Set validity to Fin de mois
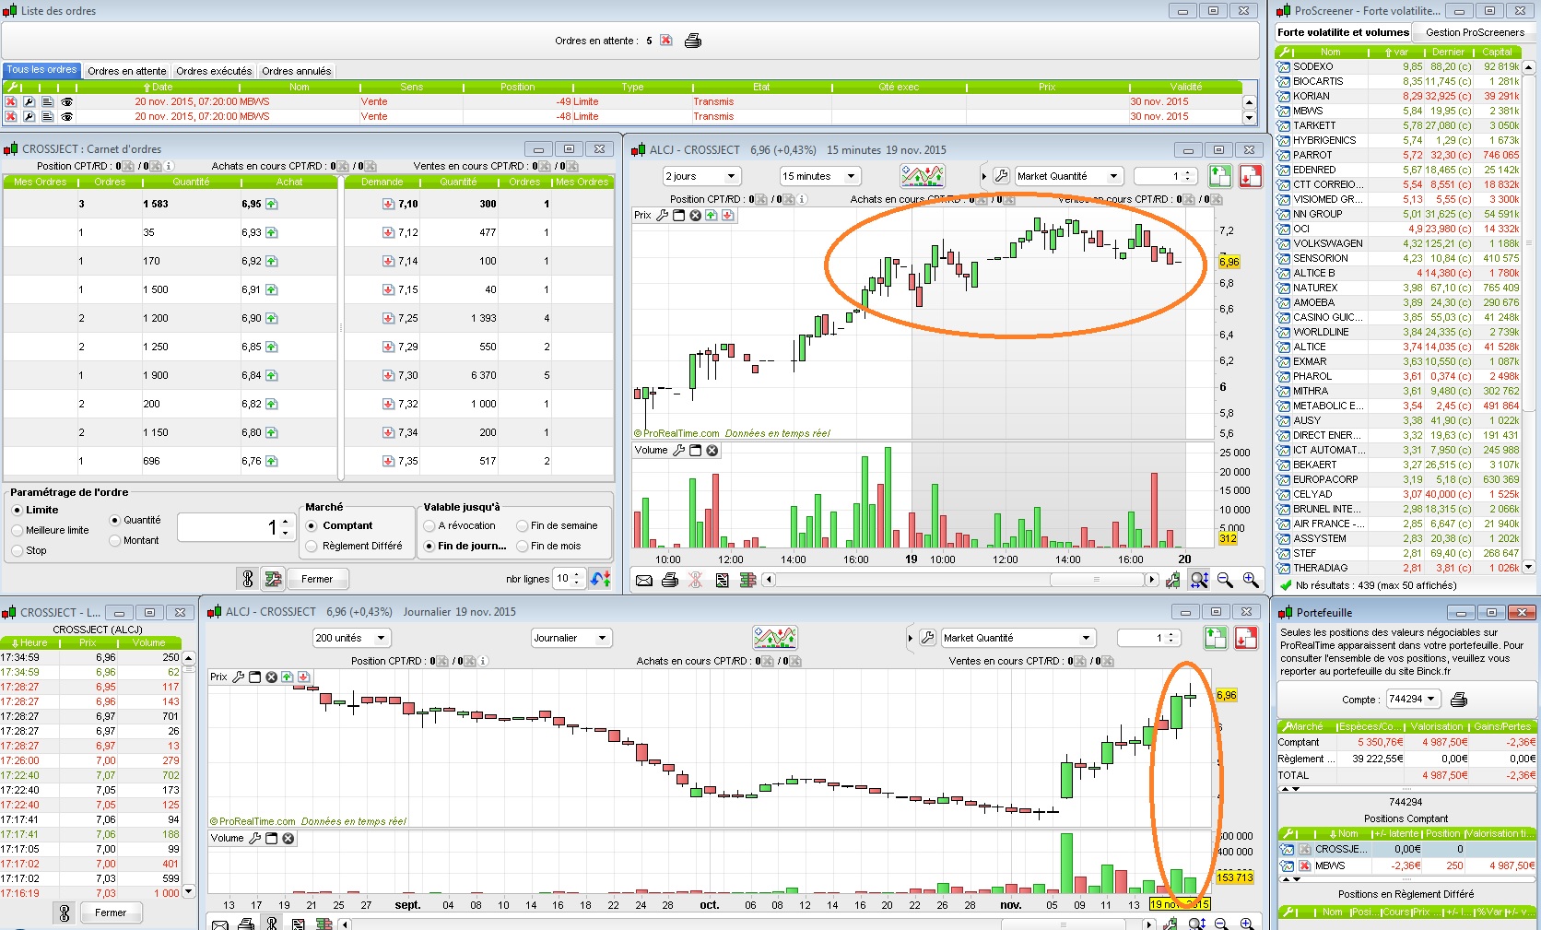The width and height of the screenshot is (1541, 930). click(x=523, y=546)
